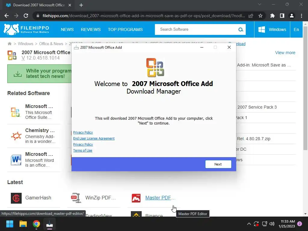The width and height of the screenshot is (308, 231).
Task: Open the Chemistry Add-in icon
Action: [x=16, y=136]
